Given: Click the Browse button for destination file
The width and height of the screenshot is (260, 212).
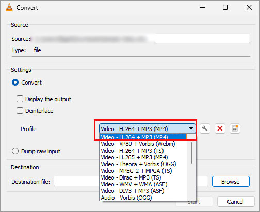Looking at the screenshot, I should (231, 182).
